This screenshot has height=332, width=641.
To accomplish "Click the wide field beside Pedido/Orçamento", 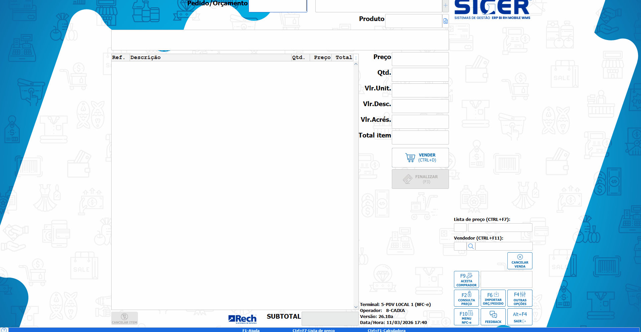I will tap(378, 6).
